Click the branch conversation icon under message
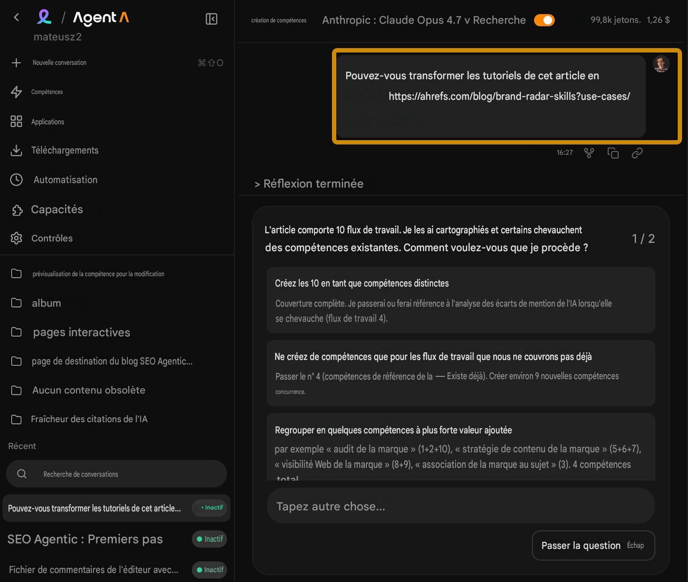The width and height of the screenshot is (688, 582). click(x=589, y=153)
